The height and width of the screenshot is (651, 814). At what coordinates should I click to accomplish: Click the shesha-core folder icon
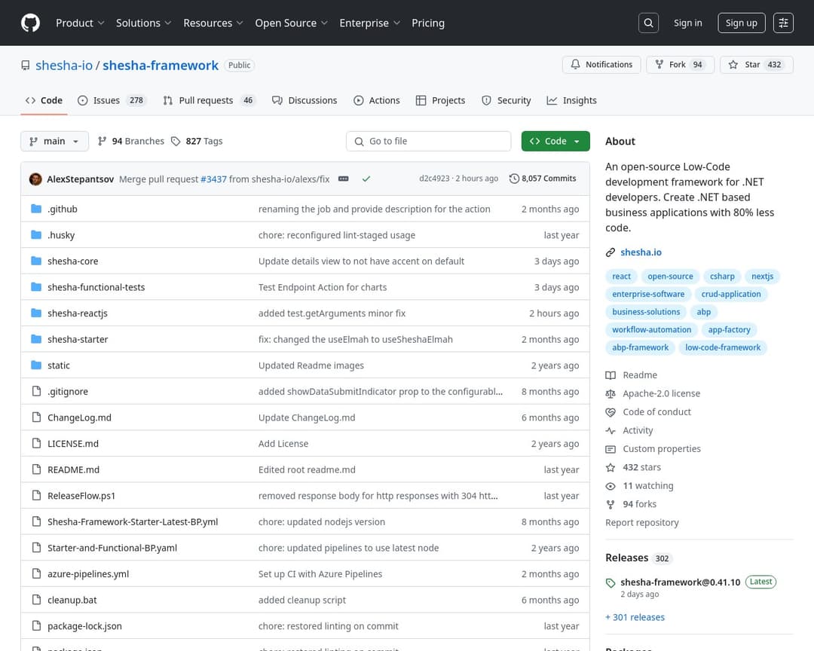[x=36, y=261]
